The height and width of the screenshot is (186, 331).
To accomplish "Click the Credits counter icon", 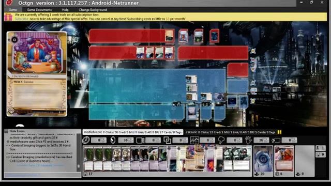I will (x=113, y=140).
